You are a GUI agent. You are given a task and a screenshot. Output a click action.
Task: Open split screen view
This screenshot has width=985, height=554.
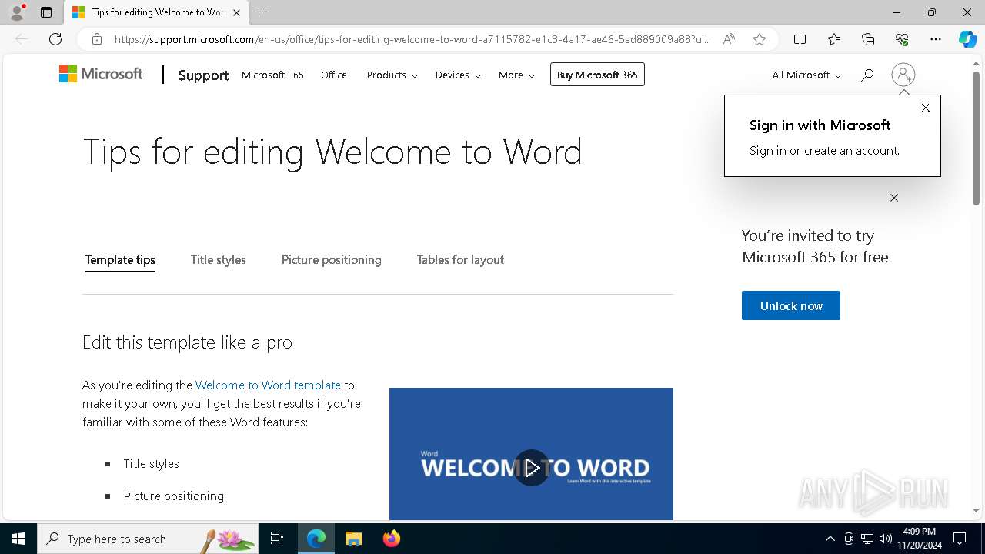click(x=800, y=39)
